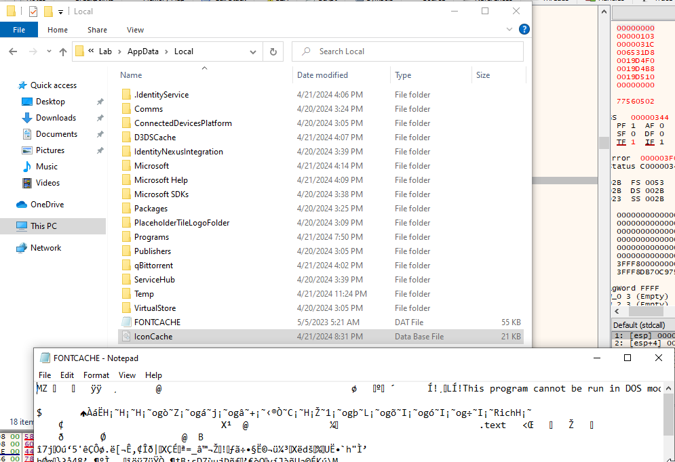Viewport: 675px width, 462px height.
Task: Select the FONTCACHE DAT file
Action: [157, 322]
